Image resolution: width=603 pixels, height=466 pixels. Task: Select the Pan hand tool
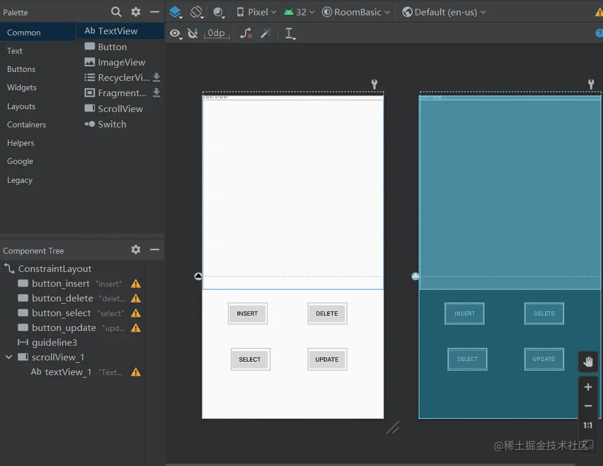point(588,362)
